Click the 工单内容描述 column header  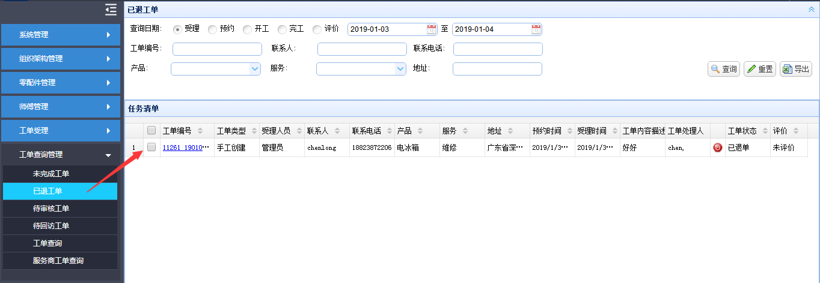643,131
